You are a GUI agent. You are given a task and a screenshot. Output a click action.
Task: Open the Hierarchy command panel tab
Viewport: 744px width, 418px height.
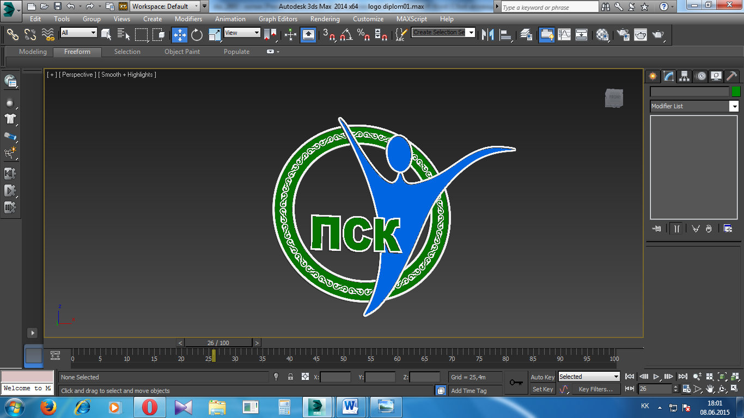pyautogui.click(x=684, y=76)
